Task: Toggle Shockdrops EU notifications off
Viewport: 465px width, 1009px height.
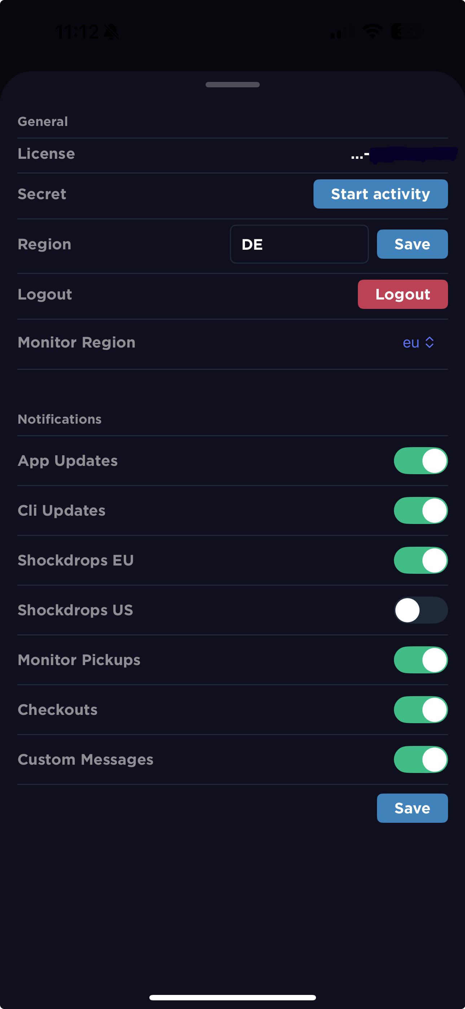Action: click(420, 560)
